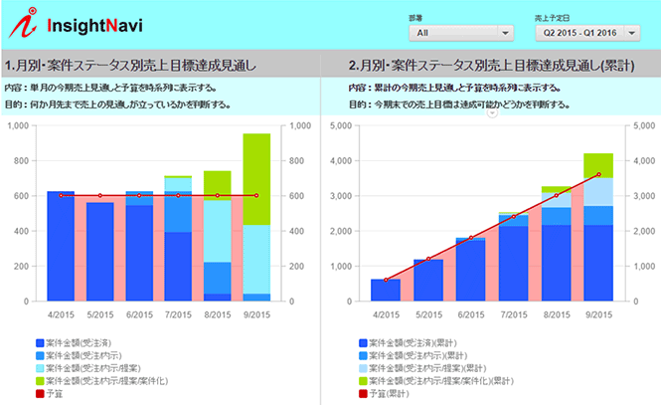Click the InsightNavi logo icon

tap(24, 23)
